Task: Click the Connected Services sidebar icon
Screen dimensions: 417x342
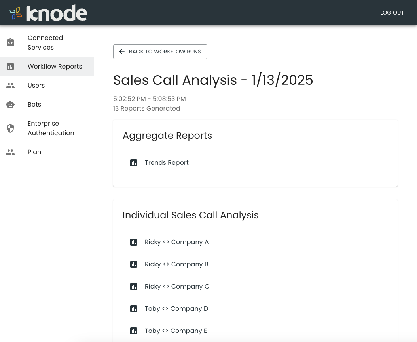Action: (x=10, y=43)
